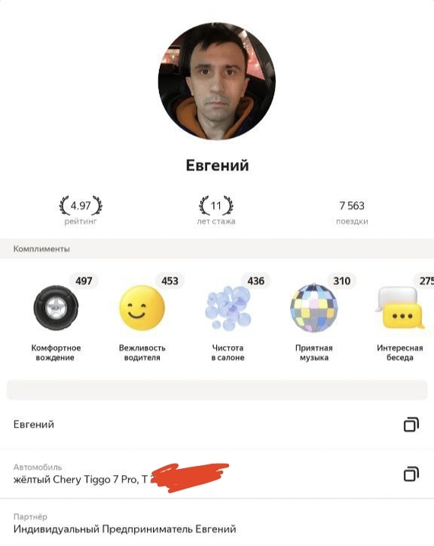
Task: Open the 4.97 рейтинг laurel badge
Action: click(x=81, y=210)
